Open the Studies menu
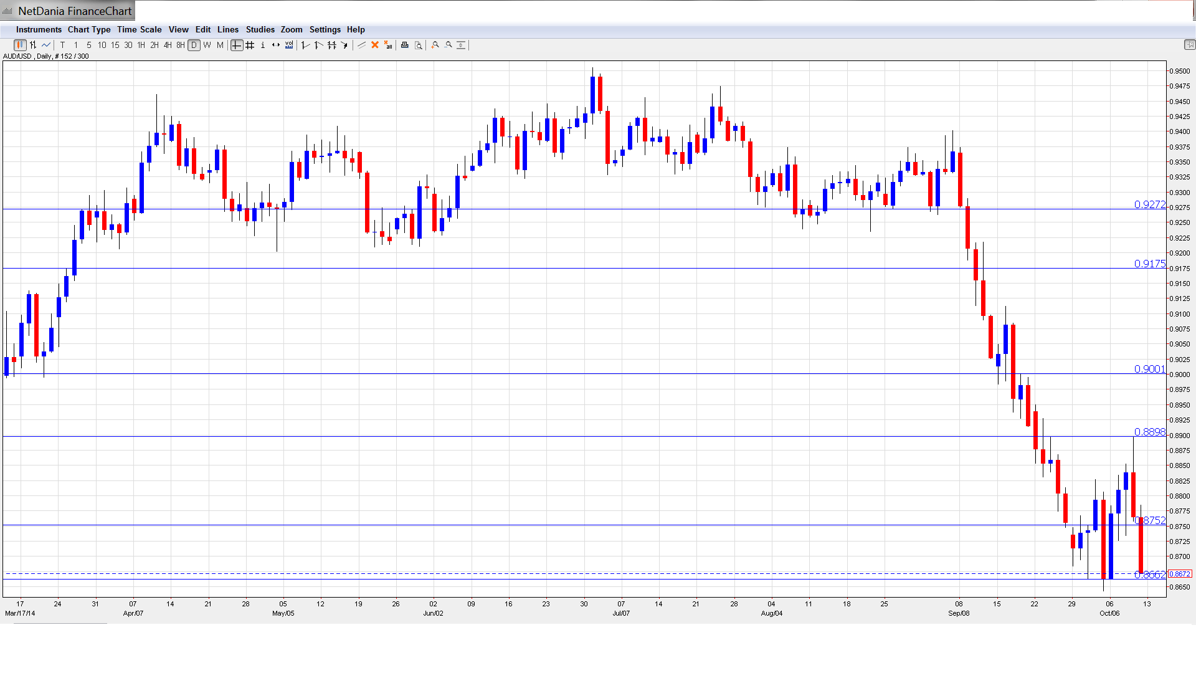 260,29
